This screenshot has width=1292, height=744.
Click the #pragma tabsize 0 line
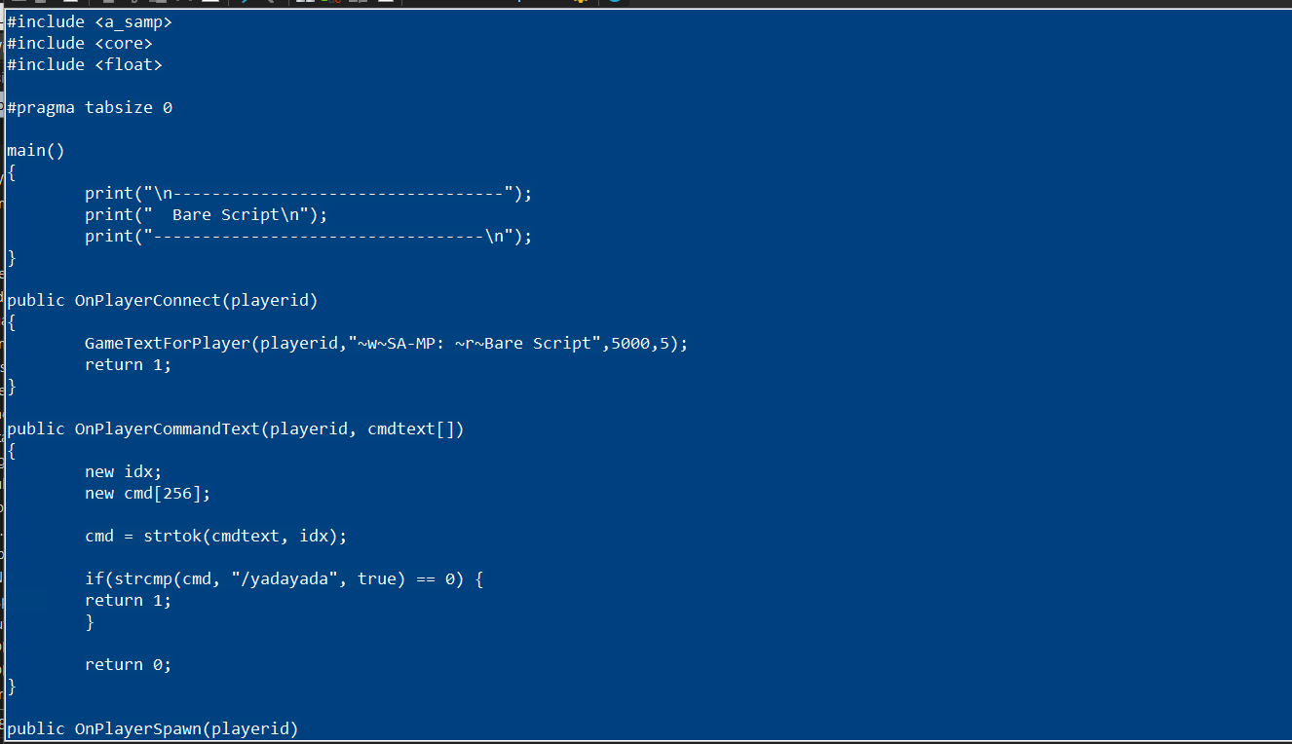(89, 107)
